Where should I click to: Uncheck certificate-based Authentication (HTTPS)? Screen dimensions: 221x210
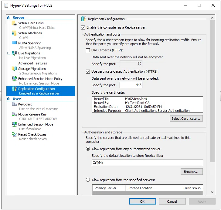coord(88,72)
